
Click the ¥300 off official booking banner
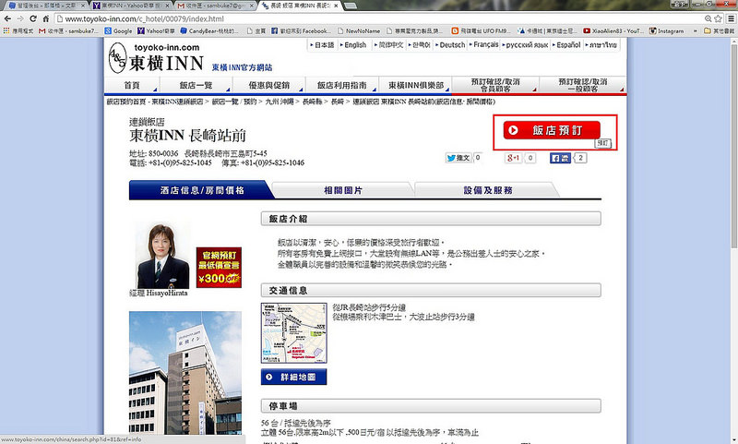[219, 268]
